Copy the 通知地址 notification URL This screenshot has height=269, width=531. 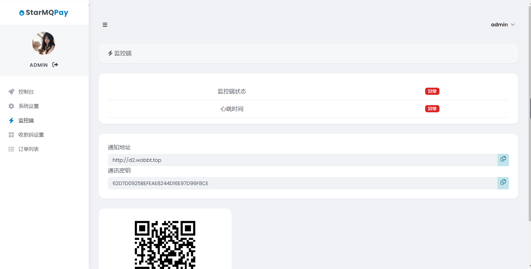coord(503,160)
